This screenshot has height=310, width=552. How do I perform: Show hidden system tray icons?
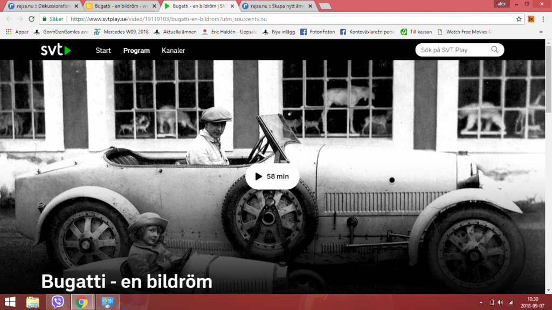[481, 302]
